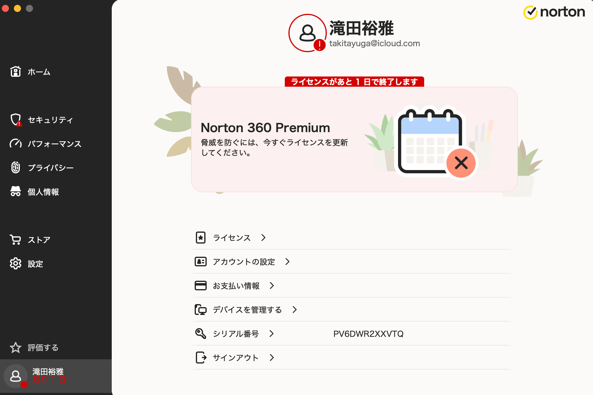Open アカウントの設定 row label

244,262
